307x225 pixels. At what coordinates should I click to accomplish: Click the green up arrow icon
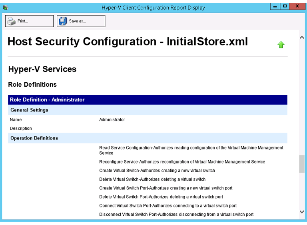281,45
